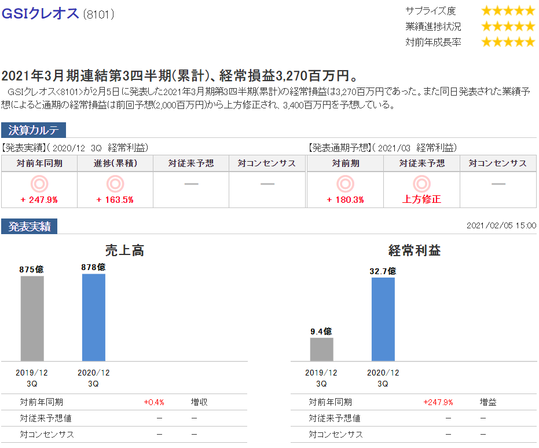This screenshot has height=448, width=539.
Task: Select the 決算カルテ section tab
Action: pos(34,130)
